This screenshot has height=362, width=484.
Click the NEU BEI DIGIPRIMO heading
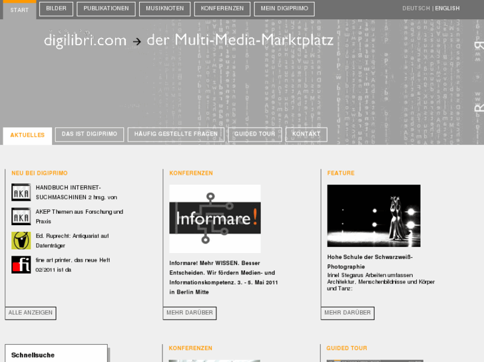(x=39, y=173)
